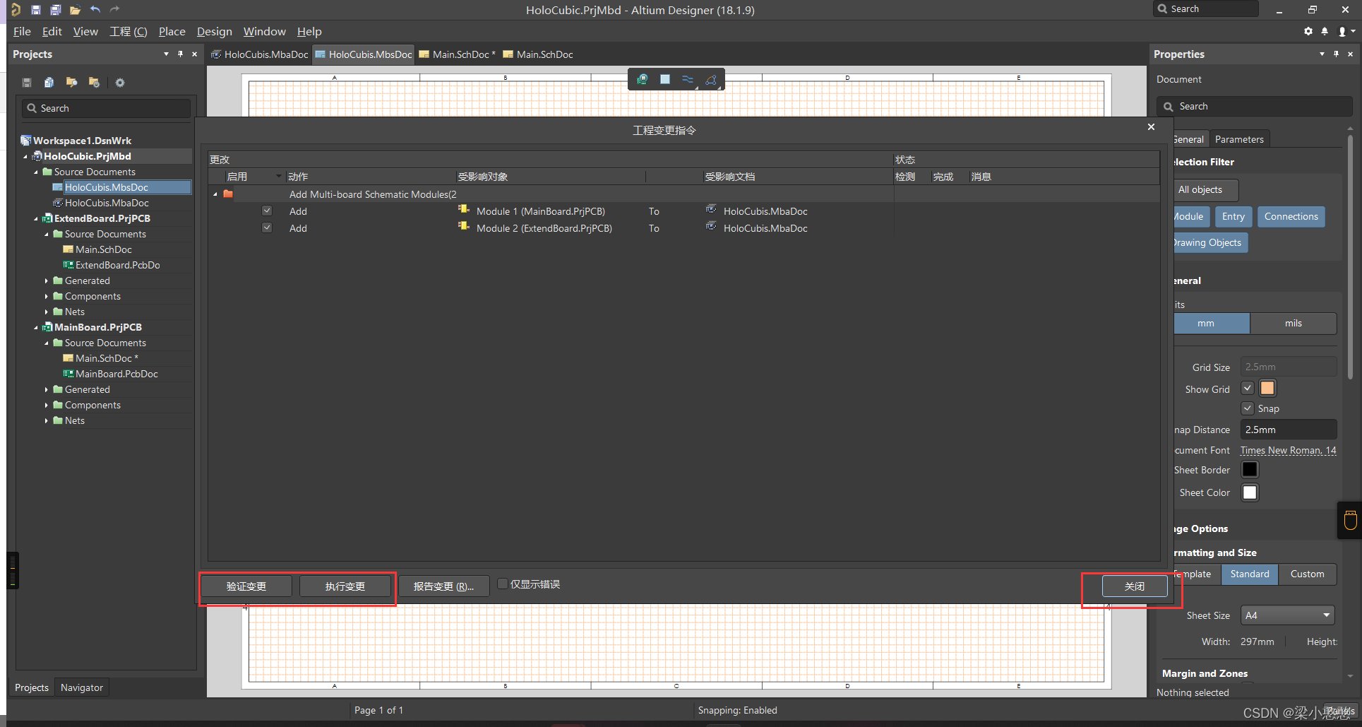The image size is (1362, 727).
Task: Expand the Components folder under ExtendBoard.PrjPCB
Action: click(x=47, y=297)
